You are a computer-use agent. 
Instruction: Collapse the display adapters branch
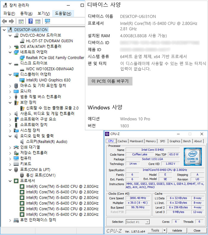(x=10, y=75)
